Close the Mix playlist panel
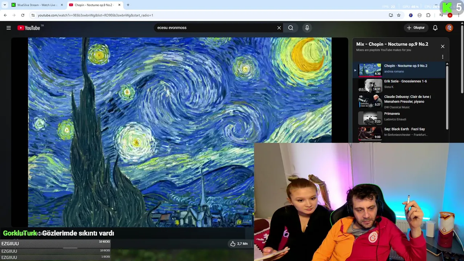 pos(443,46)
